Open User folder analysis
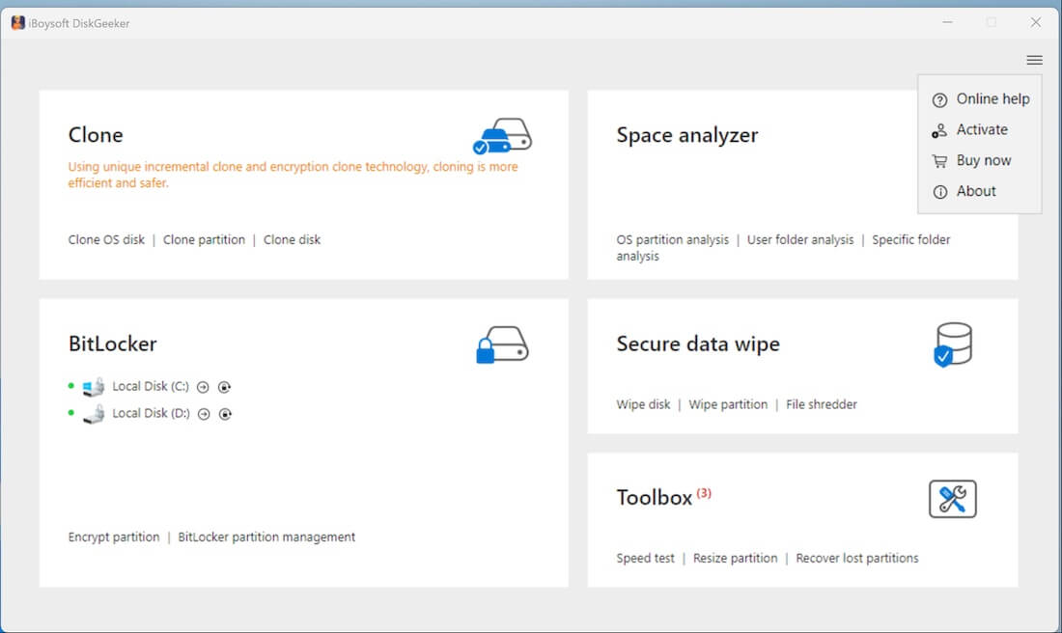This screenshot has height=633, width=1062. (800, 239)
